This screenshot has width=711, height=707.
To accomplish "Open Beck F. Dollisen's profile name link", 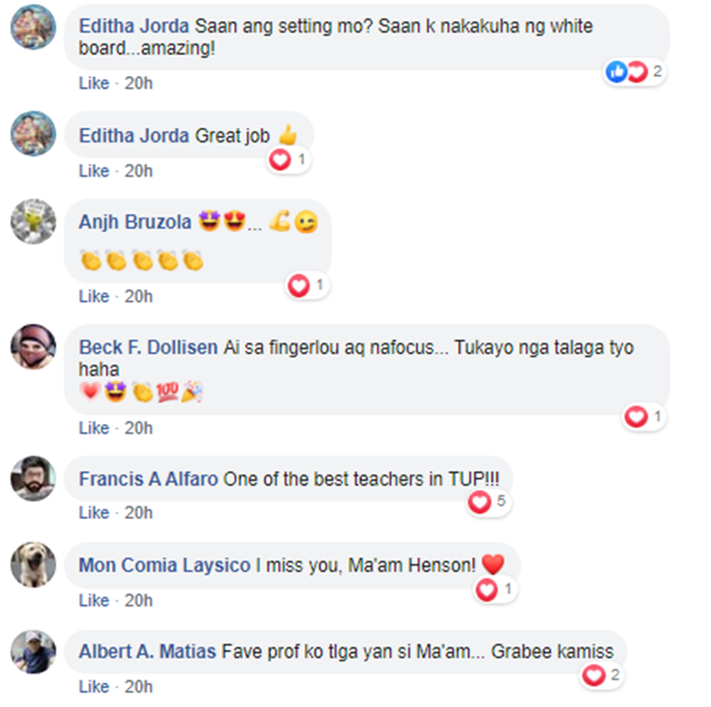I will coord(148,347).
